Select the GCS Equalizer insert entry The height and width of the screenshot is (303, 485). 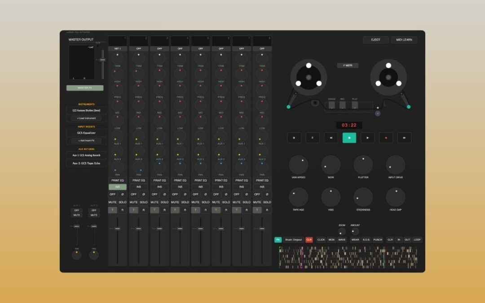[x=86, y=133]
